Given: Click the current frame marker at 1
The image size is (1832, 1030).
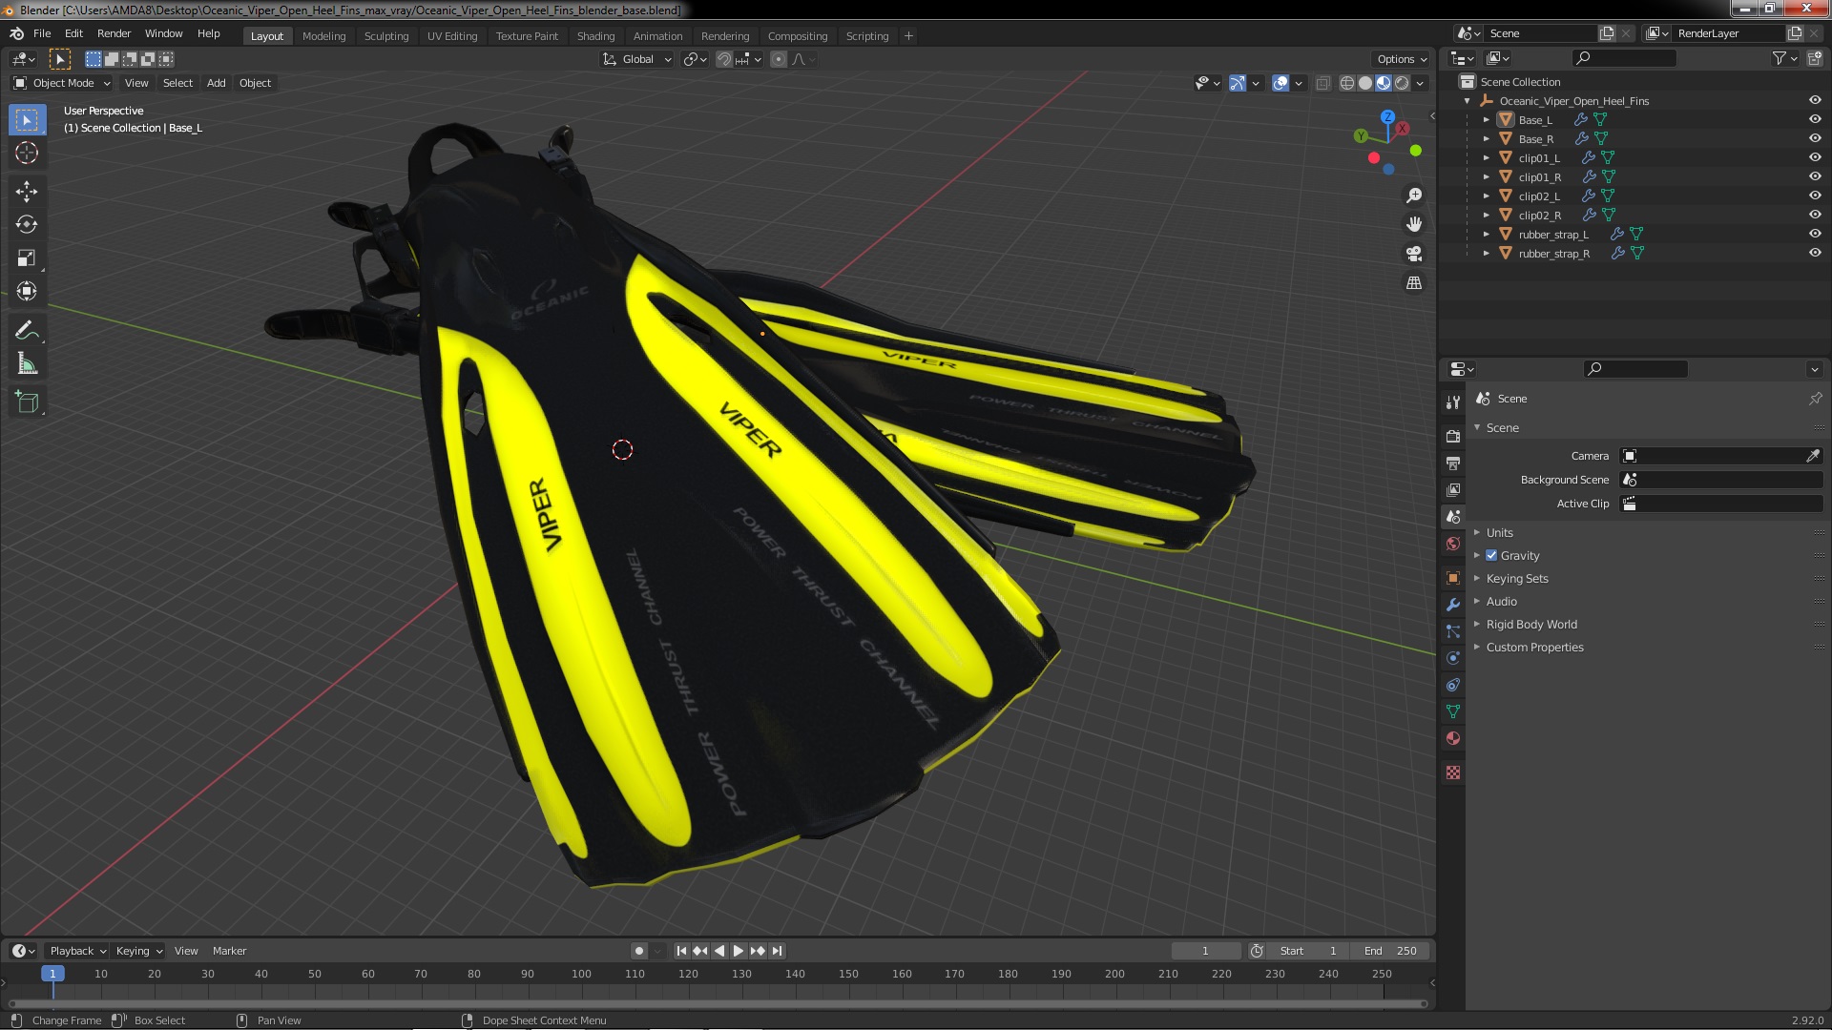Looking at the screenshot, I should click(52, 974).
